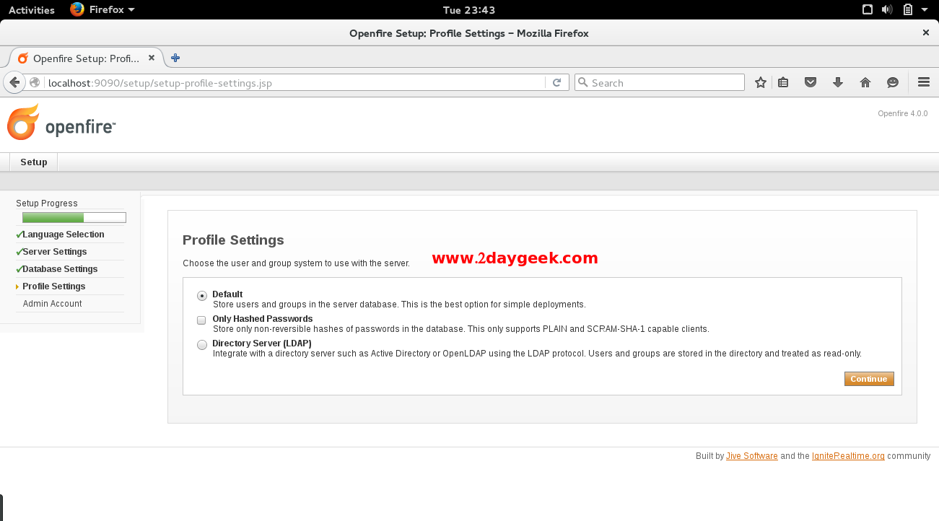Open the Firefox application menu dropdown

102,9
